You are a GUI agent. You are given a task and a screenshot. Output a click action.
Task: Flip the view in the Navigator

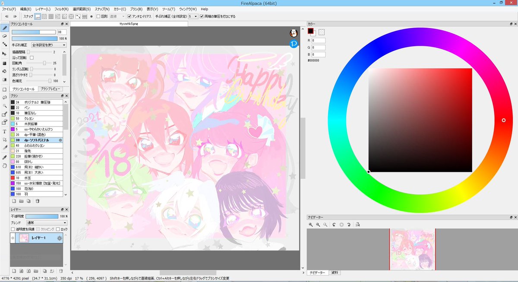click(357, 225)
